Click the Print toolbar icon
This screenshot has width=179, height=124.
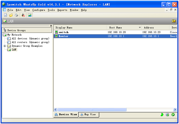pyautogui.click(x=16, y=15)
